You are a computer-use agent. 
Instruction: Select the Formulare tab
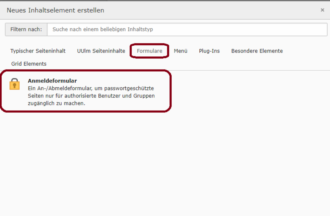coord(150,51)
